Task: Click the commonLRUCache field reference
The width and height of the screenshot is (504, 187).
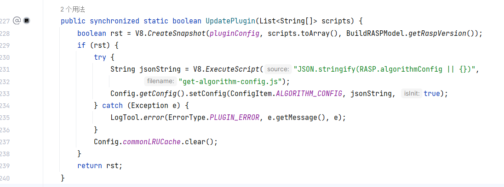Action: point(152,142)
